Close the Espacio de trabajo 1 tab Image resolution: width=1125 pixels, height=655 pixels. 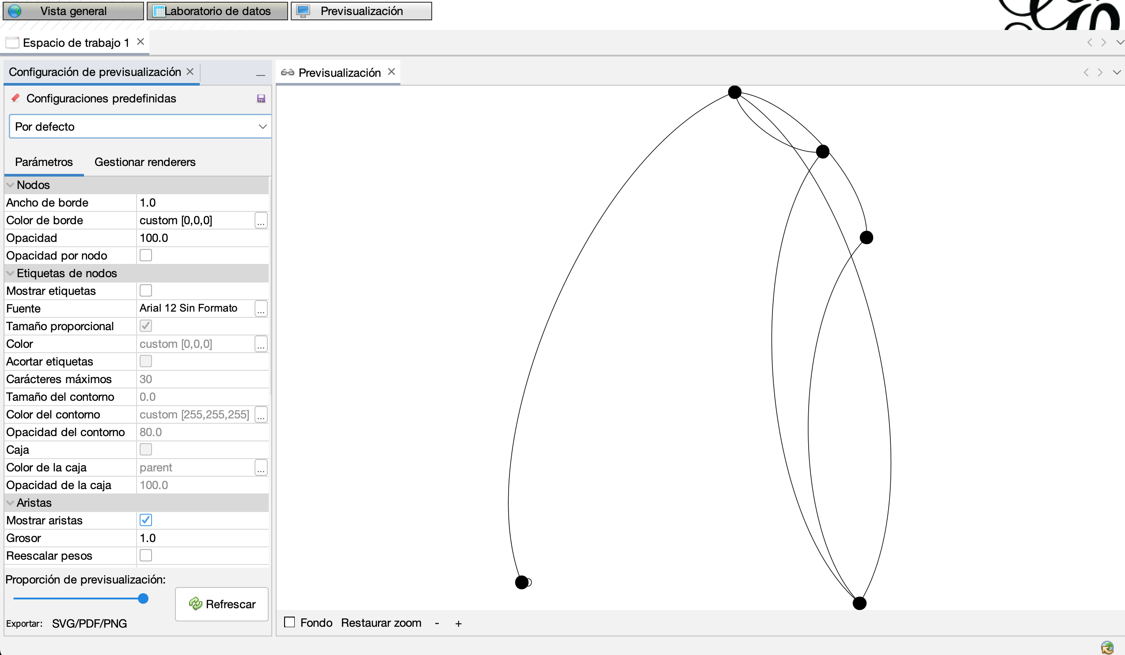[x=140, y=41]
